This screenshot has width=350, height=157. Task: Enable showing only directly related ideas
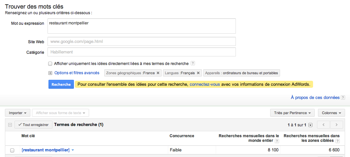(x=50, y=64)
